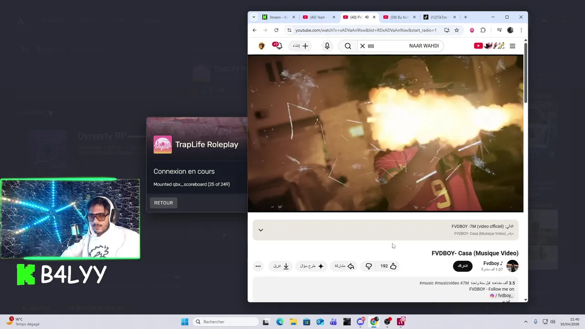
Task: Close the Stream Kick tab
Action: coord(293,17)
